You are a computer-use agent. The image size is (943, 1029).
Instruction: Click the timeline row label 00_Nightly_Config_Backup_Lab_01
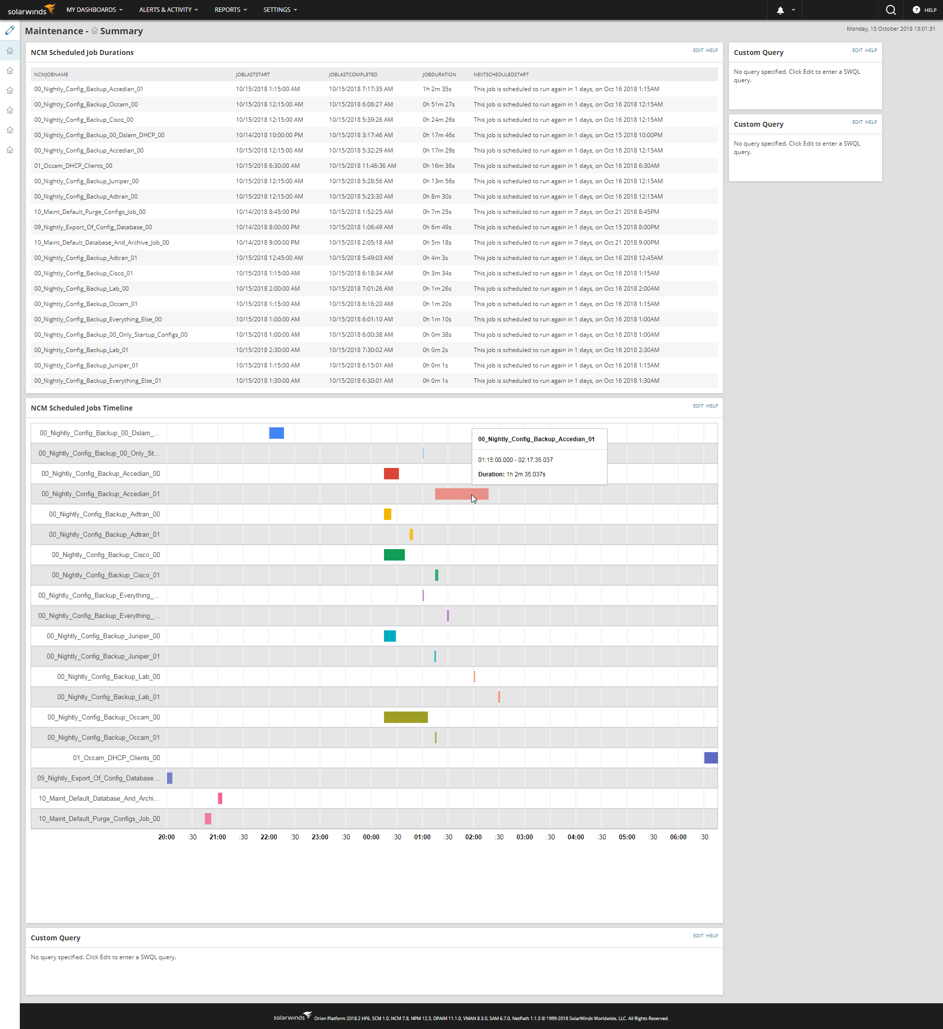coord(109,697)
